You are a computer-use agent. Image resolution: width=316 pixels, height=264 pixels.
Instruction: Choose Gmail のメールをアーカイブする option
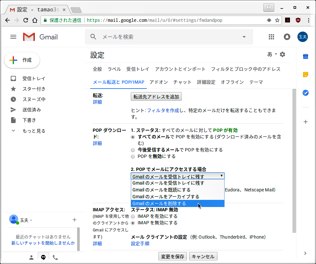178,197
